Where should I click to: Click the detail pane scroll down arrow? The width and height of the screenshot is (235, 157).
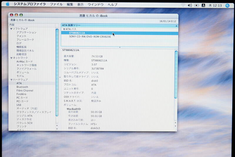(x=175, y=126)
